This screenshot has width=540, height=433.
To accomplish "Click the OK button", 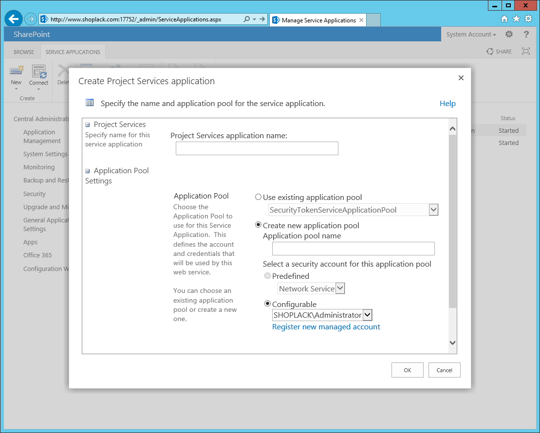I will 407,370.
